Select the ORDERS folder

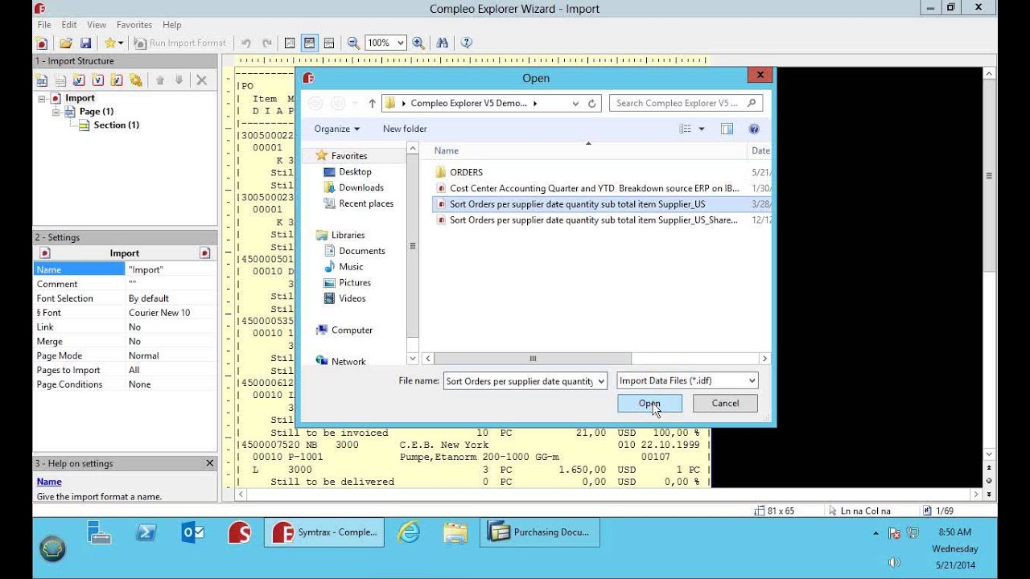tap(466, 172)
